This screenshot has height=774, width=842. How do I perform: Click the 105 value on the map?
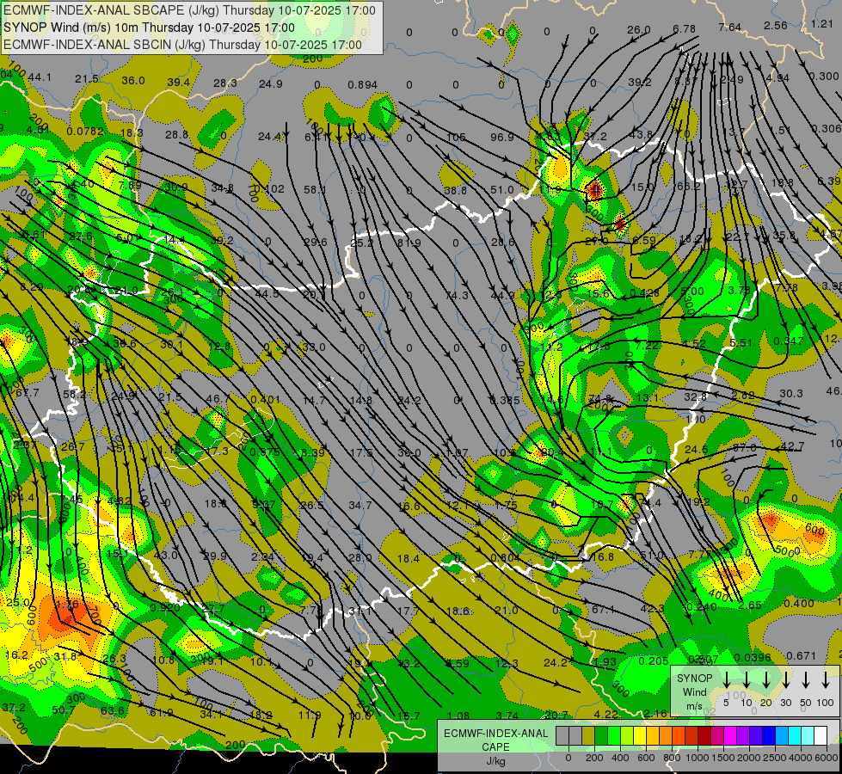click(456, 137)
